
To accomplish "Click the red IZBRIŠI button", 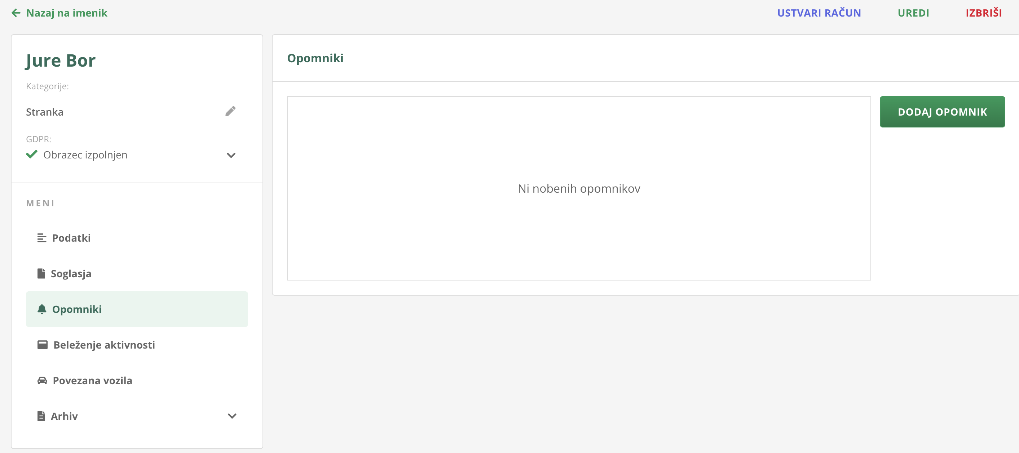I will click(x=983, y=13).
